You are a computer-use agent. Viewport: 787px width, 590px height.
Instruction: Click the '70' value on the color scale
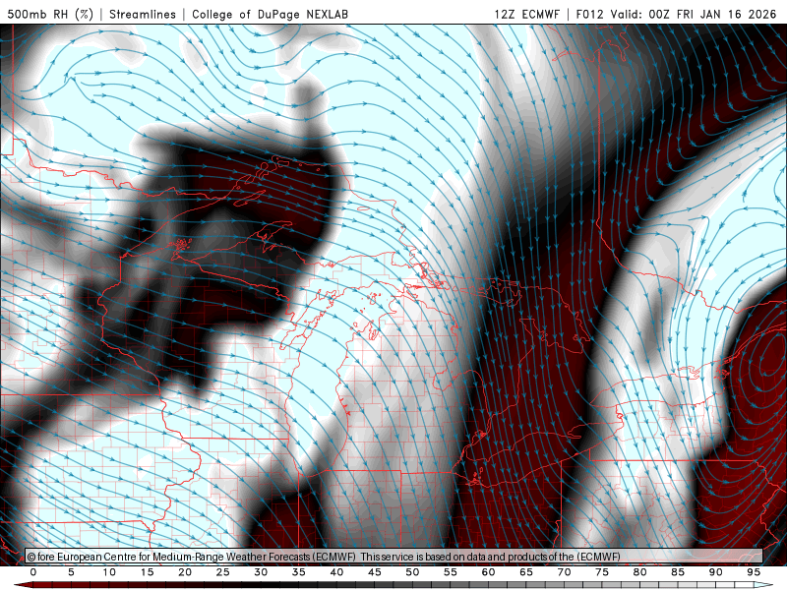pyautogui.click(x=564, y=572)
